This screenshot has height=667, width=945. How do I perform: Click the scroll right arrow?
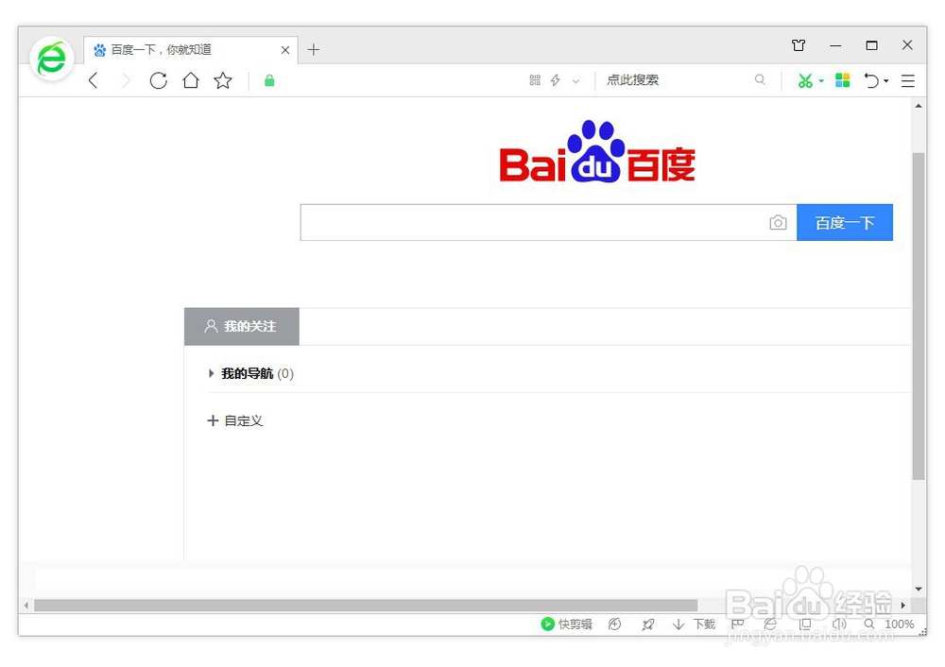coord(902,605)
